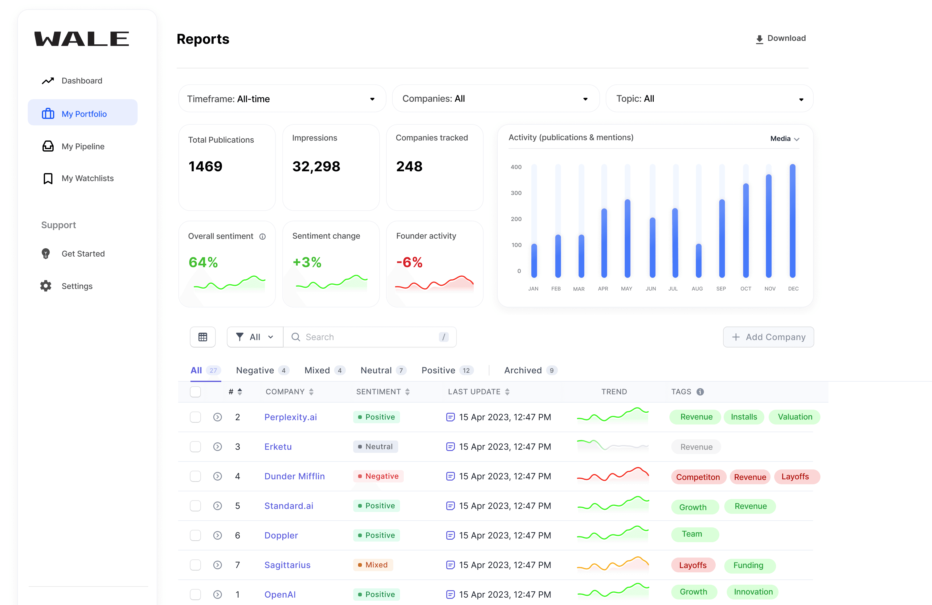This screenshot has width=932, height=605.
Task: Open the note icon beside Erketu's last update
Action: pyautogui.click(x=450, y=446)
